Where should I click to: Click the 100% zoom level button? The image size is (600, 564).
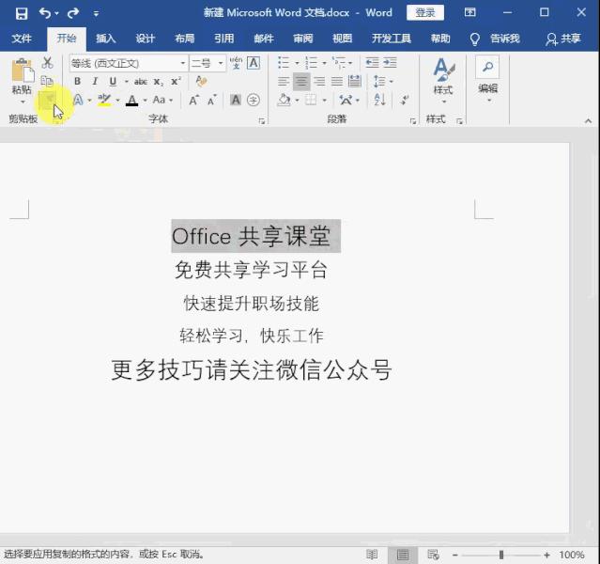tap(572, 555)
